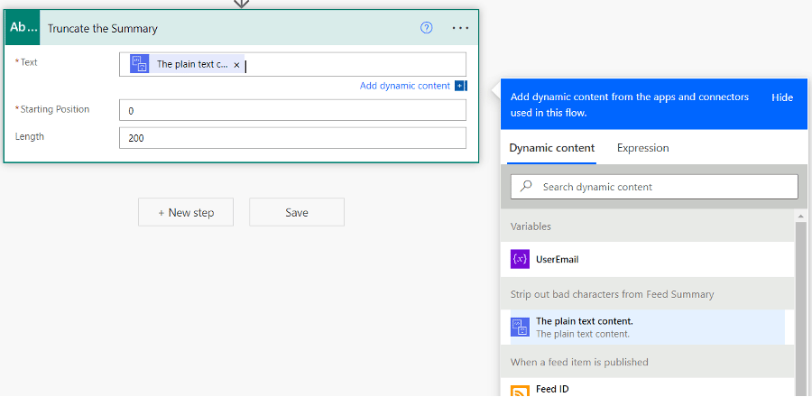Click the Text field label
The height and width of the screenshot is (397, 812).
[28, 62]
